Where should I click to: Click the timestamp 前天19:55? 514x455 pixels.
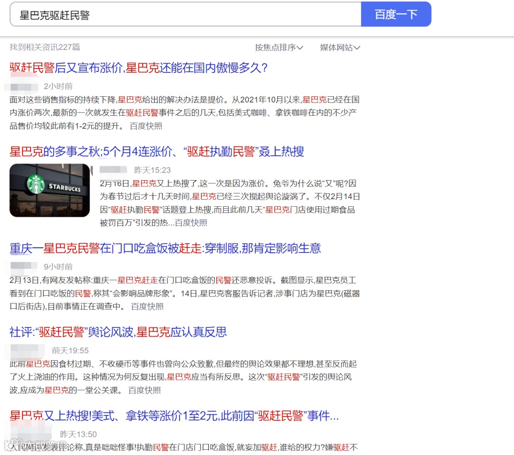point(70,351)
